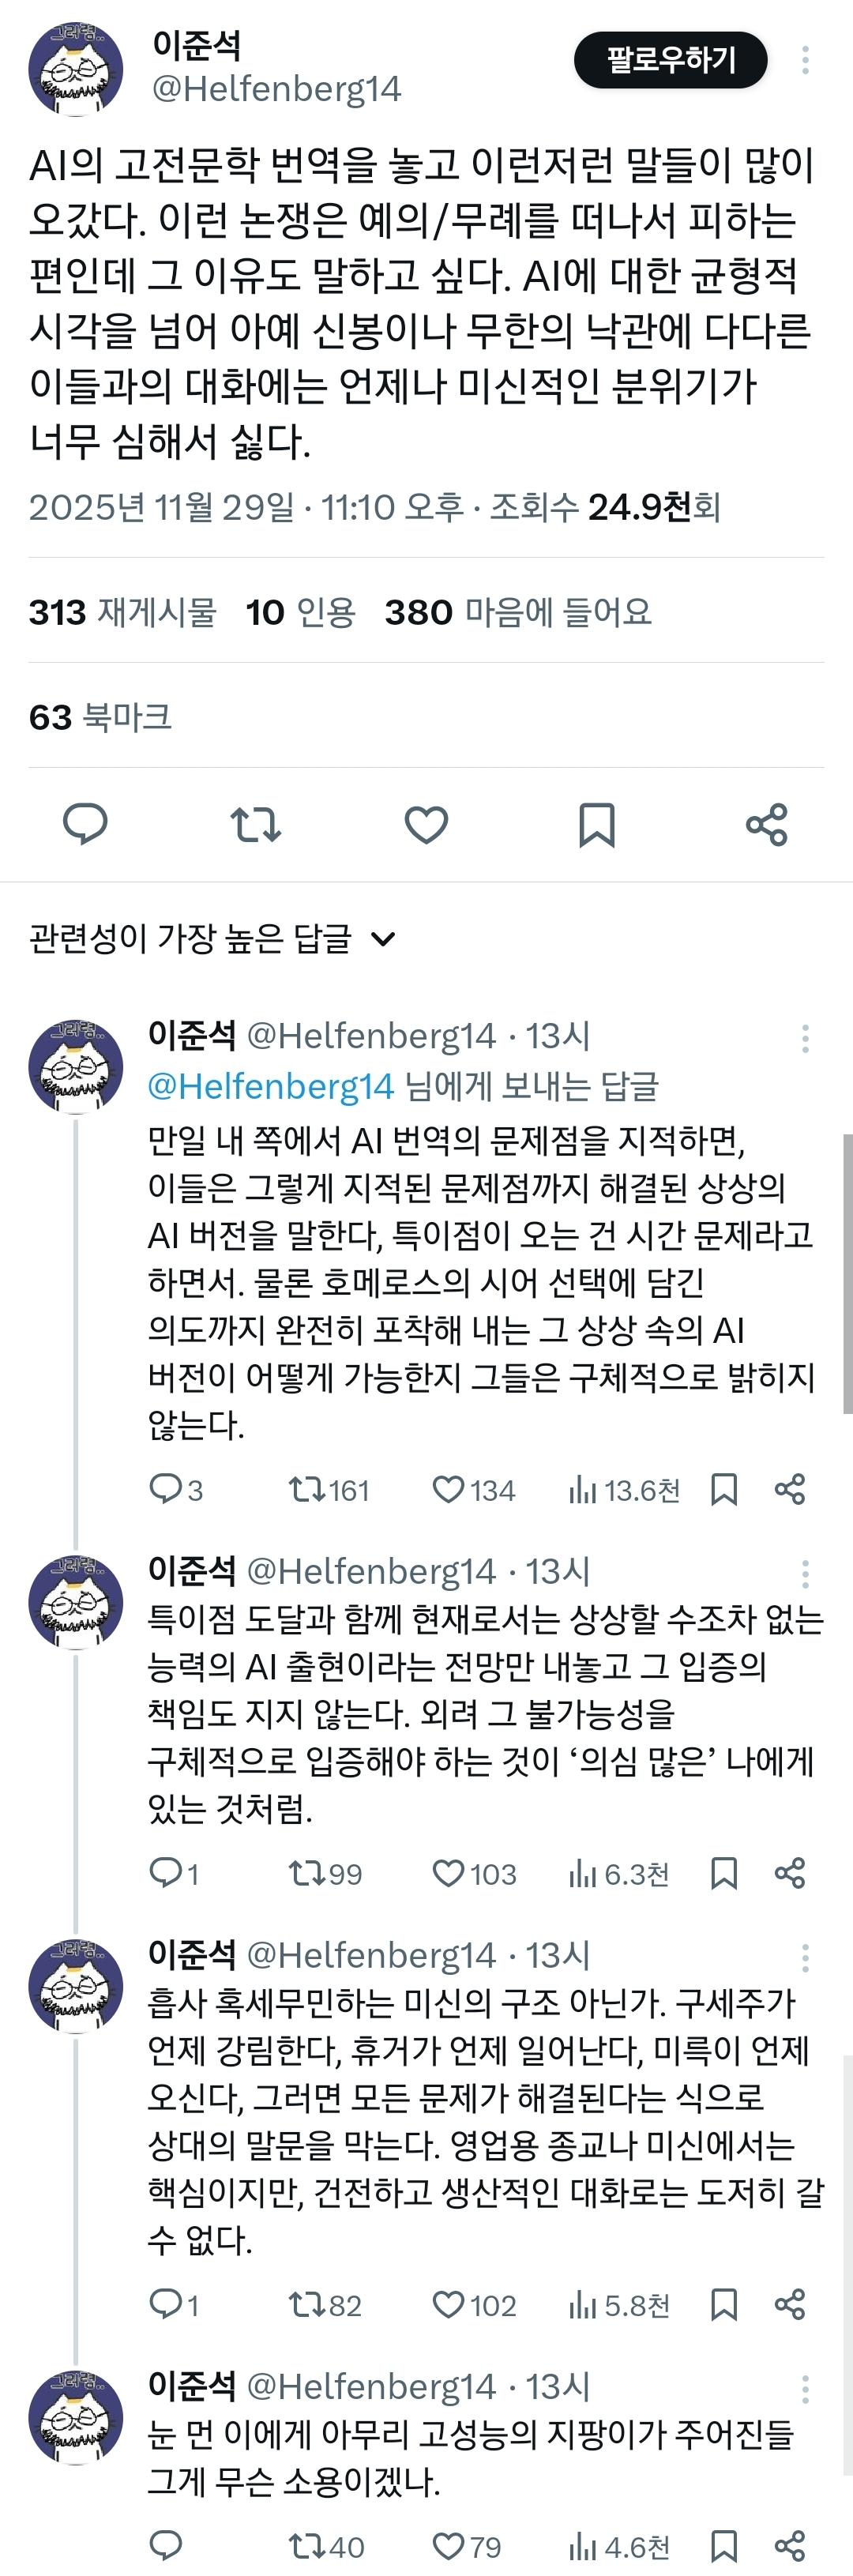Viewport: 853px width, 2576px height.
Task: Open the @Helfenberg14 mention link in the first reply
Action: point(271,1086)
